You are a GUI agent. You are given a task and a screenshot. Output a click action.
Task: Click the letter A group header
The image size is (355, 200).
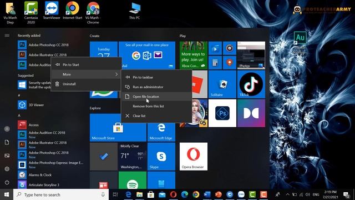point(19,116)
